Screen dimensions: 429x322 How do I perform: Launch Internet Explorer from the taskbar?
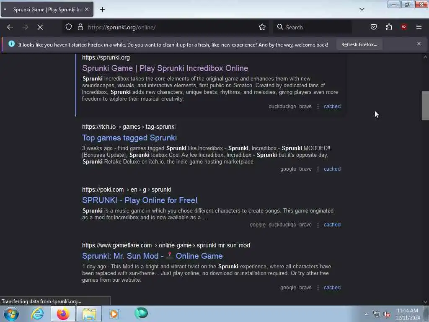37,314
